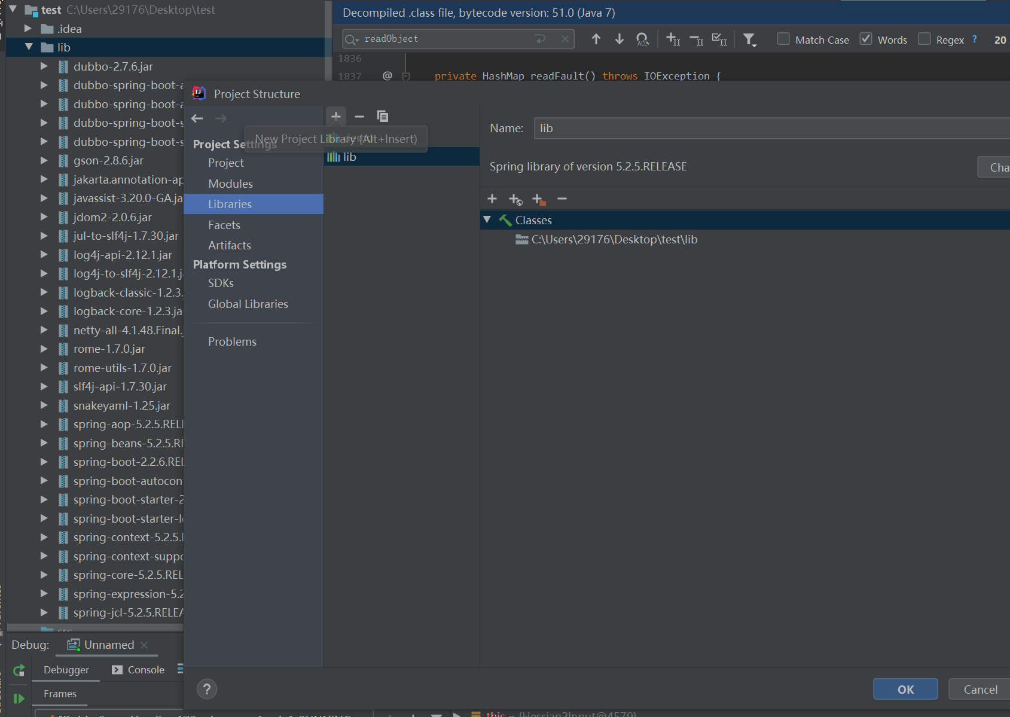
Task: Toggle the Regex checkbox
Action: (x=924, y=39)
